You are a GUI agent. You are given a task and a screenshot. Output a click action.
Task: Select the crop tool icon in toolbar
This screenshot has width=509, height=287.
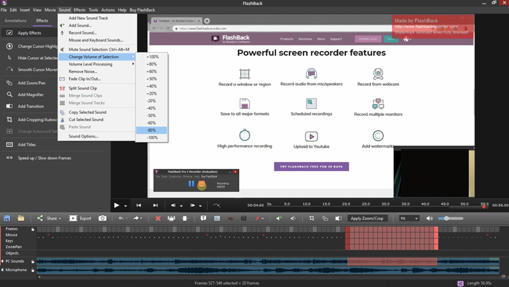(312, 218)
